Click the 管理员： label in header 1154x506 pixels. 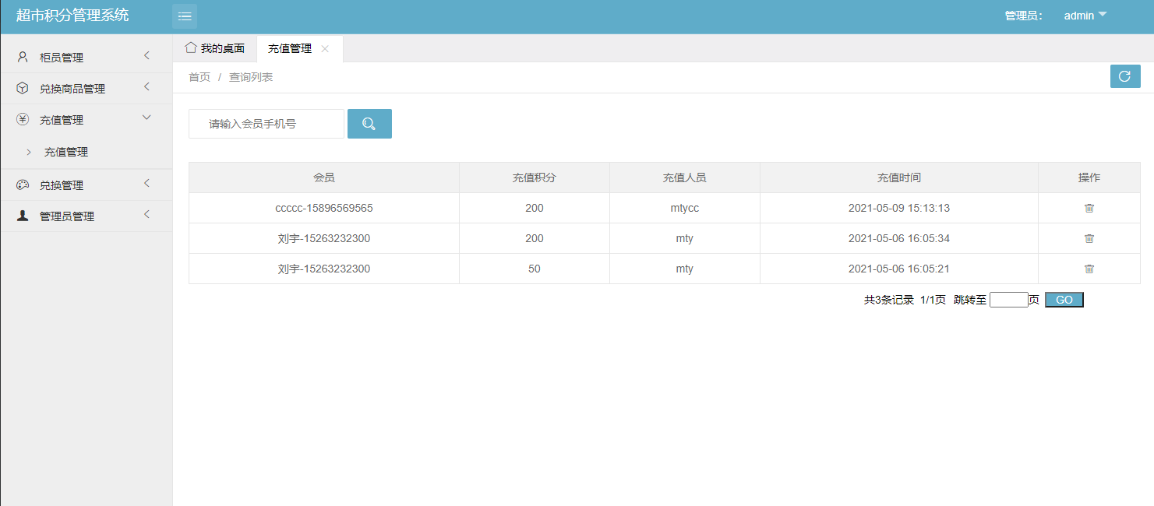[x=1024, y=16]
